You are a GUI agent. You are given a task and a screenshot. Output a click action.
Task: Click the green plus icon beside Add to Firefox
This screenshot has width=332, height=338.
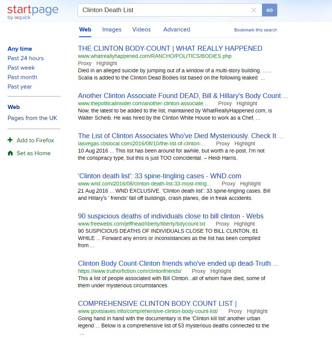click(x=10, y=140)
